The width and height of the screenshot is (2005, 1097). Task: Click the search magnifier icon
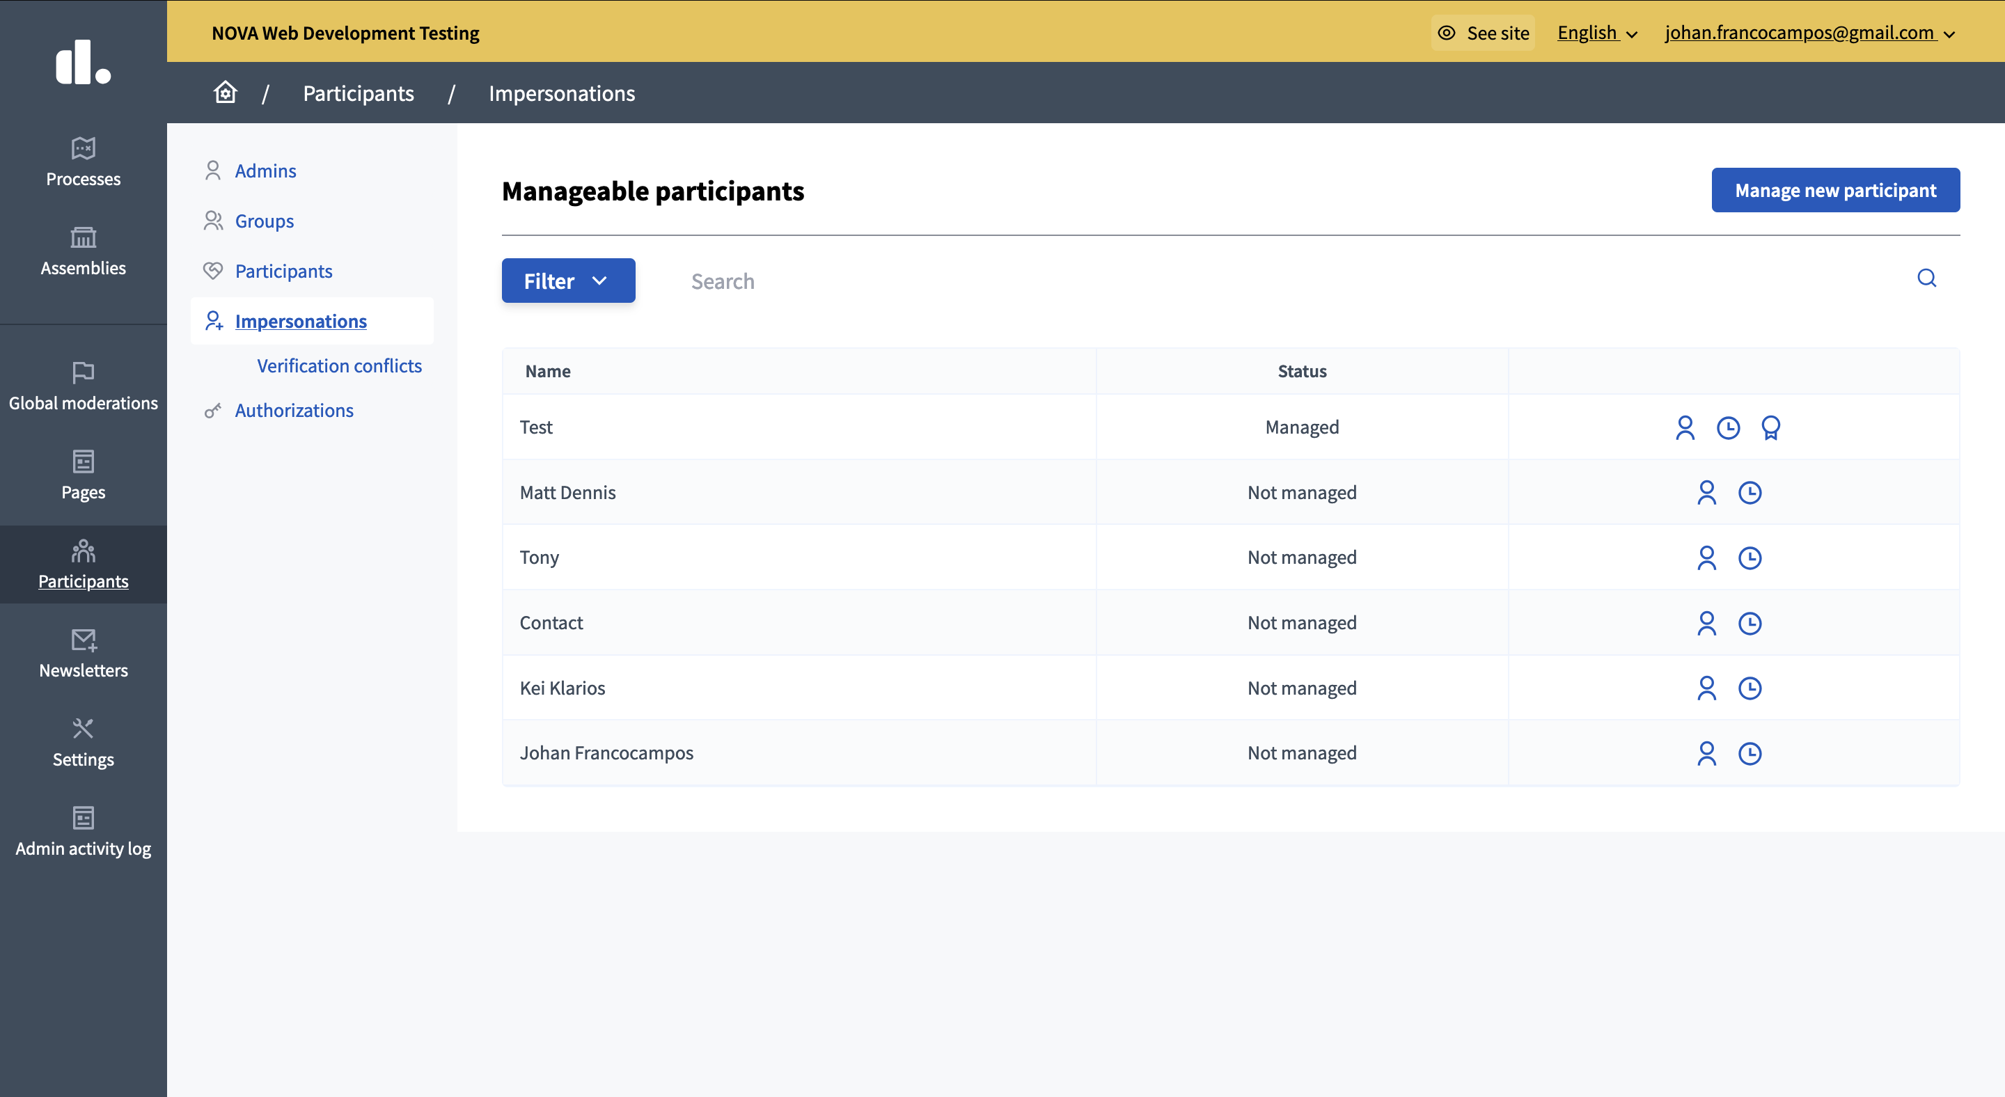[x=1926, y=278]
